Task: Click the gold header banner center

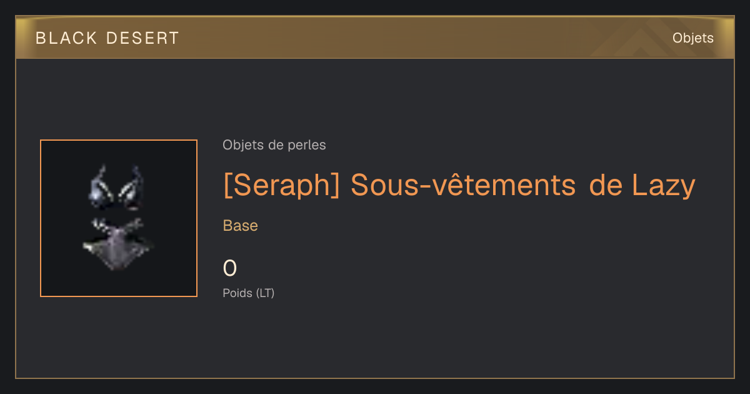Action: point(375,38)
